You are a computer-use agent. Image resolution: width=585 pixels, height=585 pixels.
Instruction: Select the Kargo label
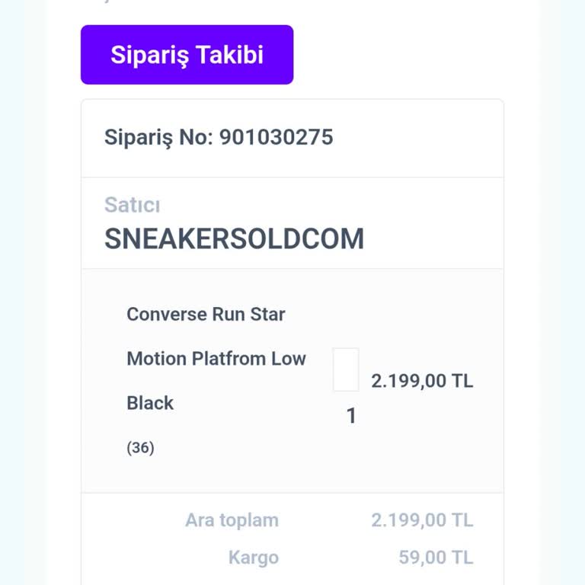(253, 558)
